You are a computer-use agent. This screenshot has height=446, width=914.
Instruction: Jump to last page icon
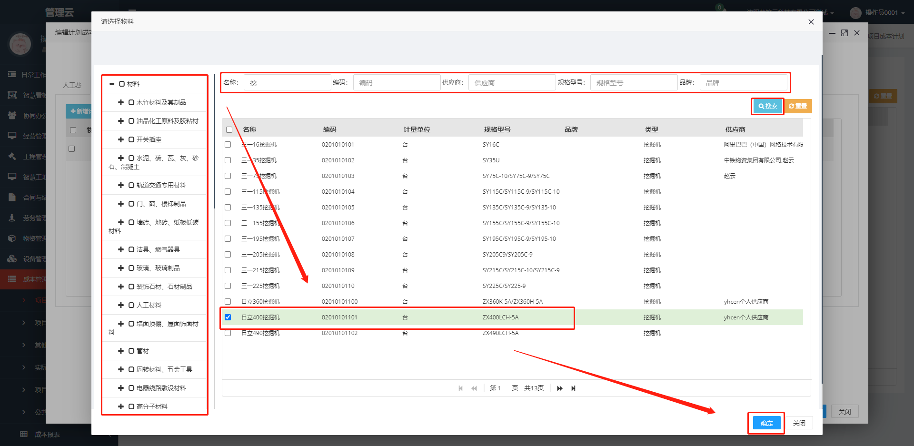coord(573,388)
